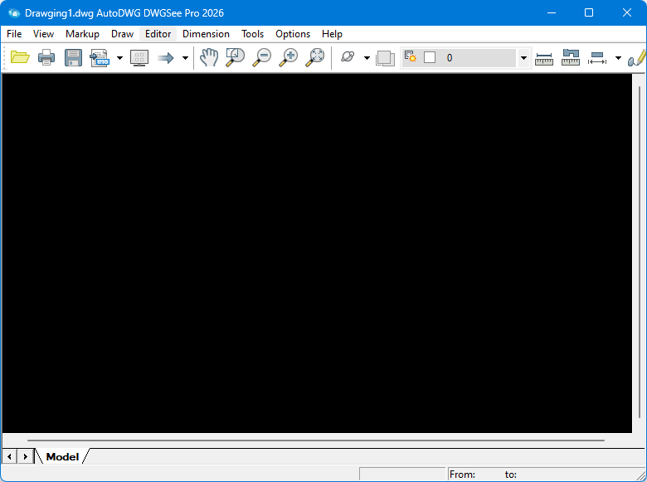Select the Zoom Window magnifier tool
The height and width of the screenshot is (482, 647).
click(236, 57)
